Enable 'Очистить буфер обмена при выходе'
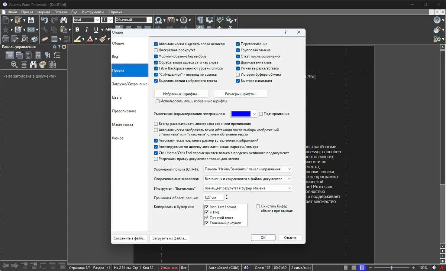446x271 pixels. point(258,206)
